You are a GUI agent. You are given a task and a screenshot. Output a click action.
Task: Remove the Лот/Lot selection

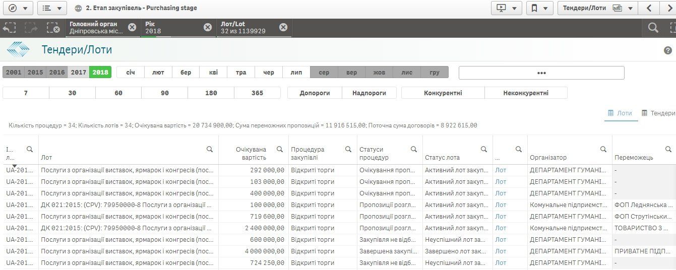pyautogui.click(x=283, y=27)
